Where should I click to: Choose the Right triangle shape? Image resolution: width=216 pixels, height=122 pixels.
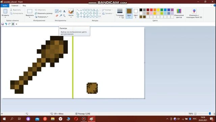pos(78,14)
